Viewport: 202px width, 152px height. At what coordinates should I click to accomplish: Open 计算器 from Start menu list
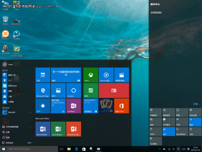pos(17,102)
